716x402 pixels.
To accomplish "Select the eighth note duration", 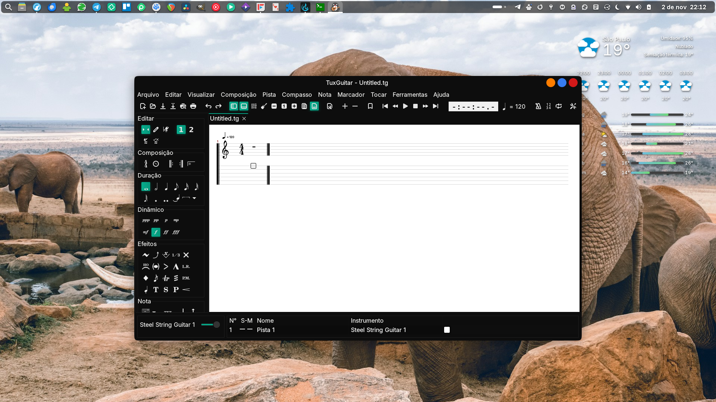I will [176, 187].
